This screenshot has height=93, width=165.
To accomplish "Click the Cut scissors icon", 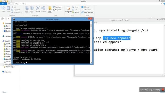I will coord(12,7).
